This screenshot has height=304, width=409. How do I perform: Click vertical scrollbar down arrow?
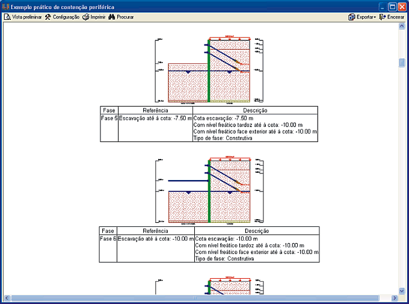point(402,291)
